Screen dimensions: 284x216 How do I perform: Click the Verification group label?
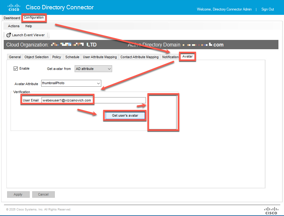point(22,92)
